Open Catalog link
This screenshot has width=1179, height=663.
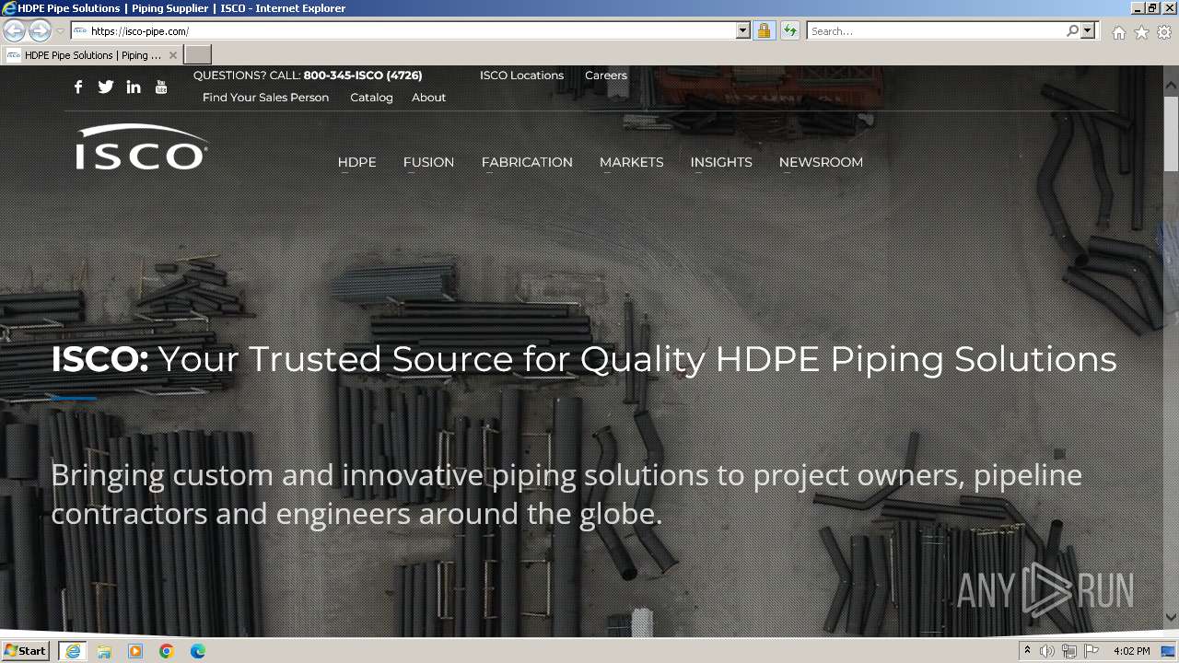pyautogui.click(x=371, y=98)
